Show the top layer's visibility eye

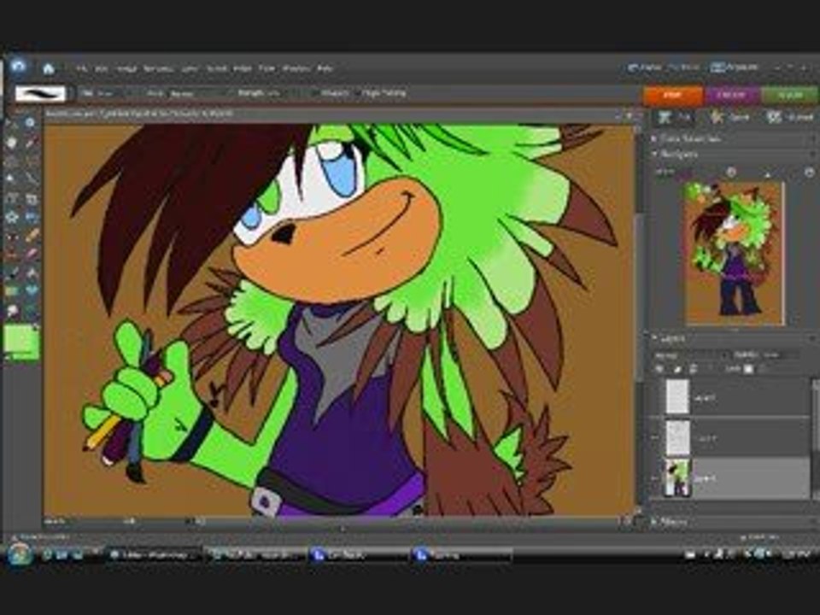click(x=656, y=397)
